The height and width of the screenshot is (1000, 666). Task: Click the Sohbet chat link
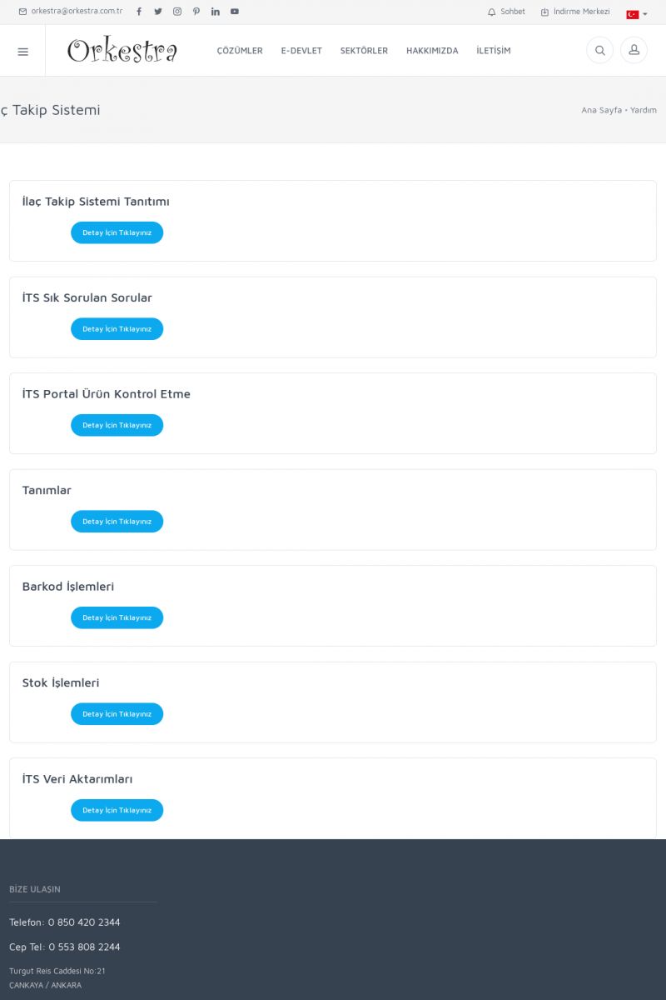(x=507, y=12)
